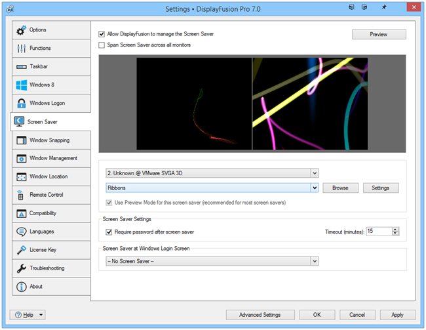Open screen saver Settings button

[381, 188]
